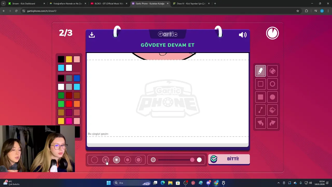Open File Explorer from the taskbar

[x=170, y=183]
